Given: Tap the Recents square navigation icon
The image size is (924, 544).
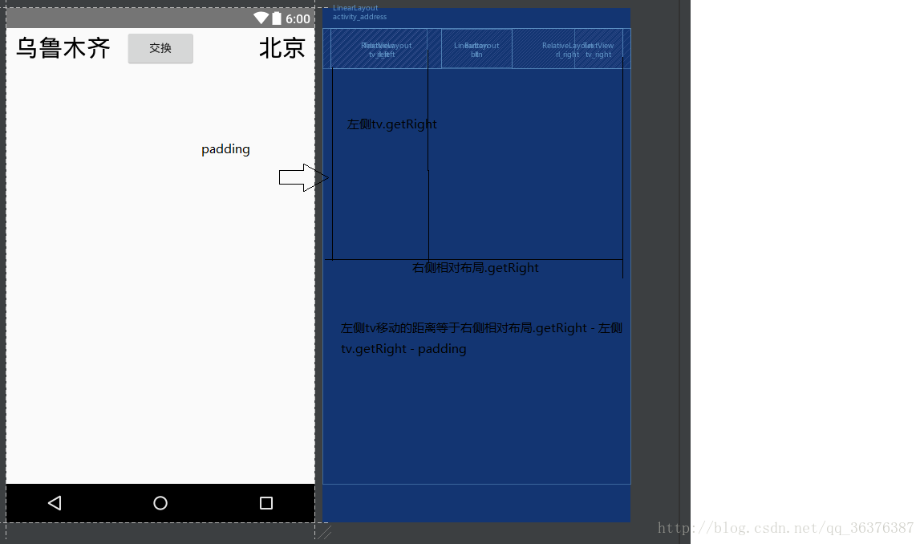Looking at the screenshot, I should coord(265,503).
